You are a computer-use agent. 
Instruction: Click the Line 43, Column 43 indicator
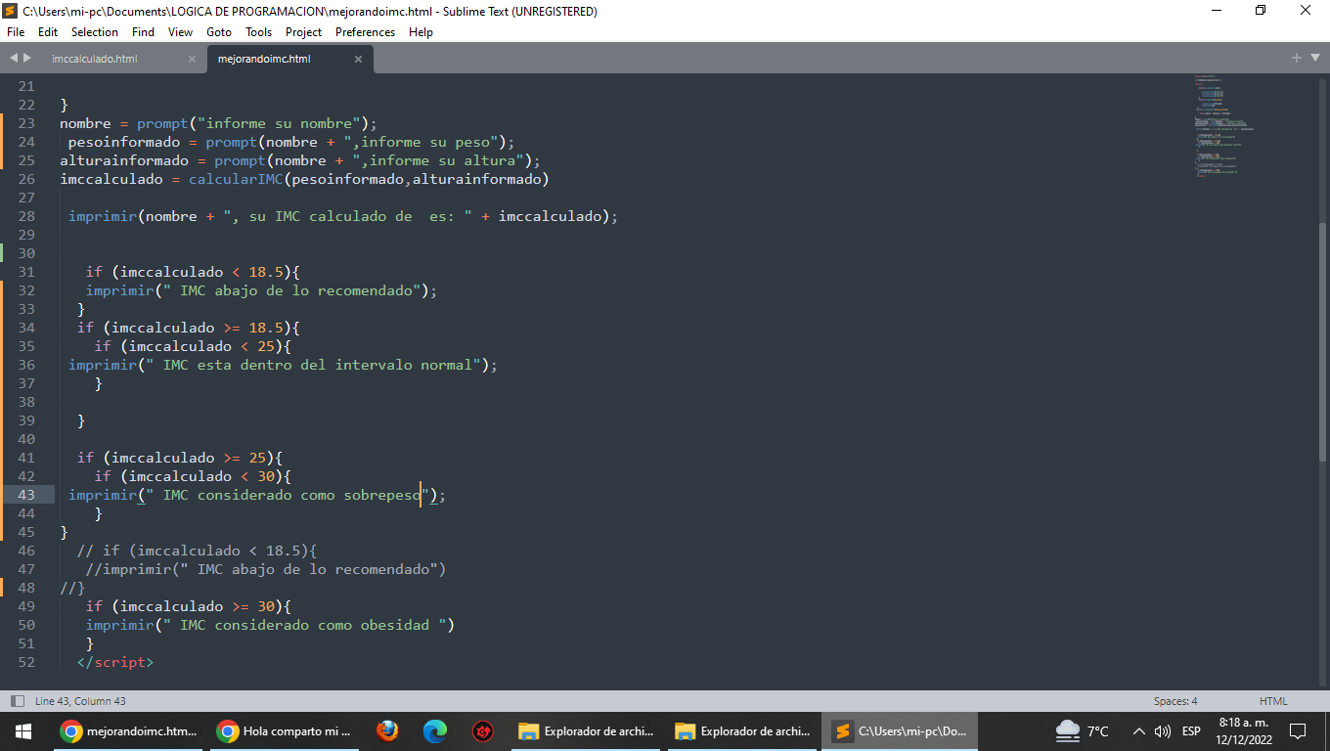coord(80,701)
